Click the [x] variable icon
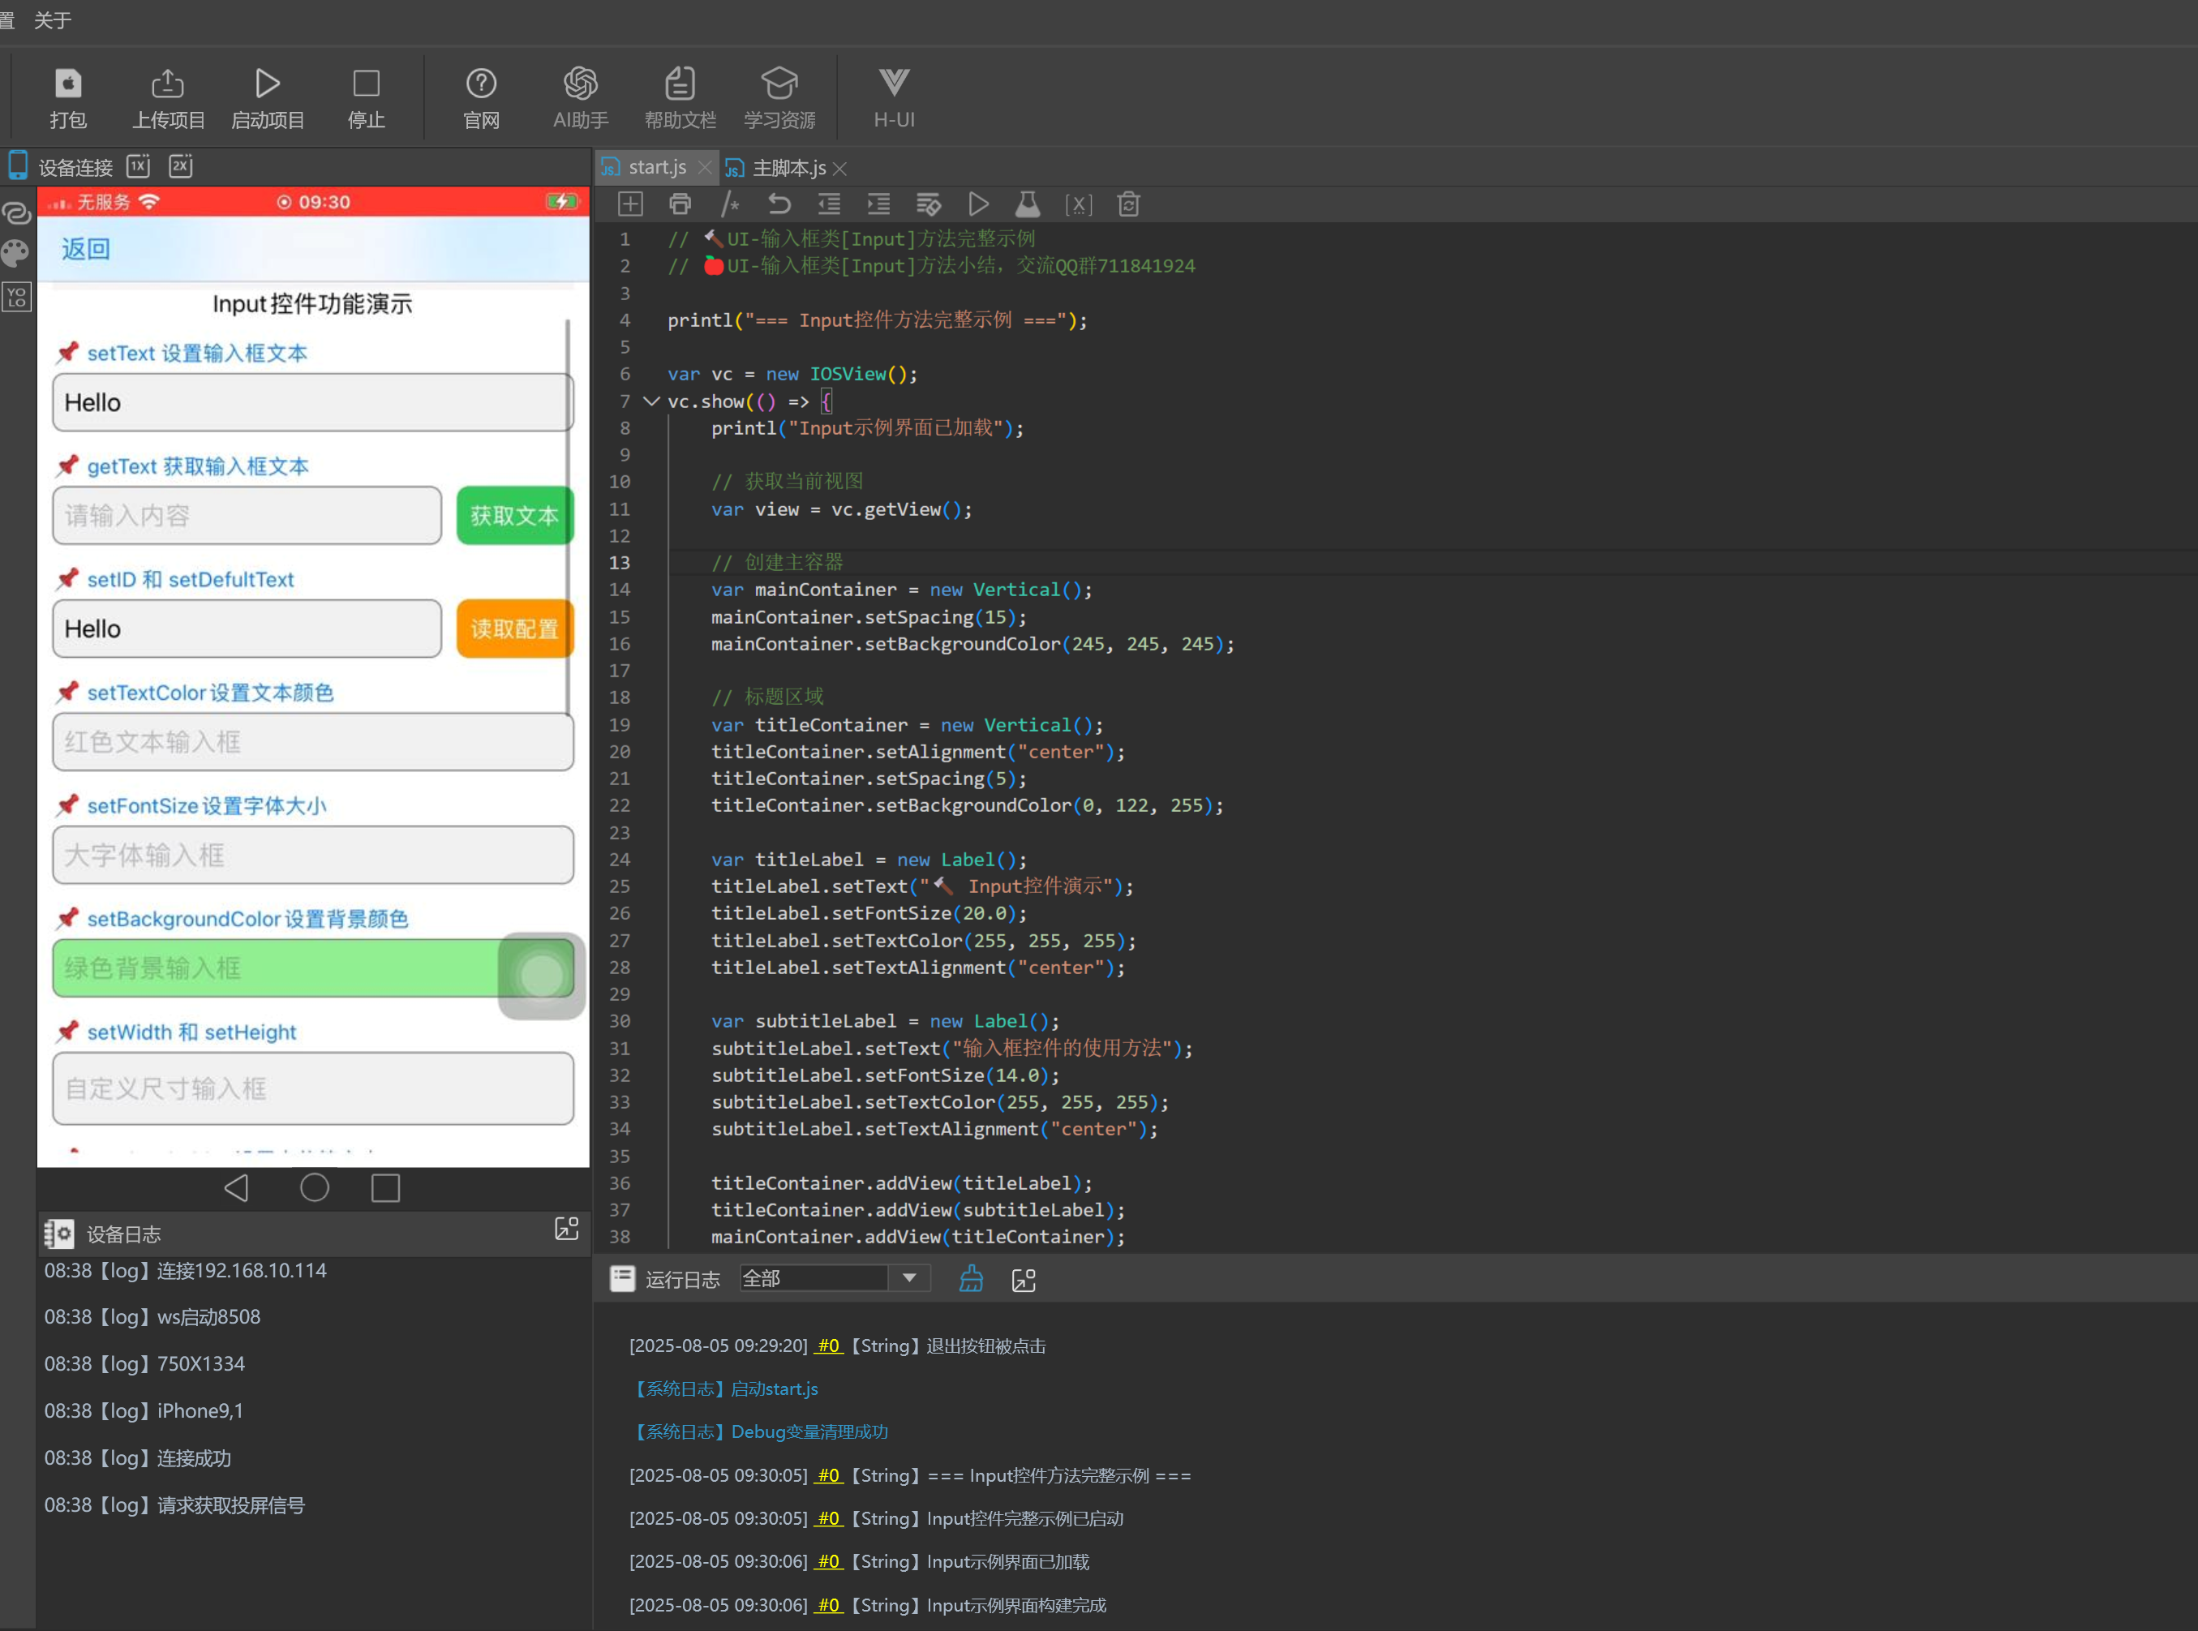The image size is (2198, 1631). (x=1078, y=204)
